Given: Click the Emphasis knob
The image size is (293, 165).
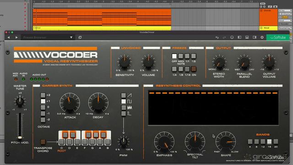Looking at the screenshot, I should 164,142.
